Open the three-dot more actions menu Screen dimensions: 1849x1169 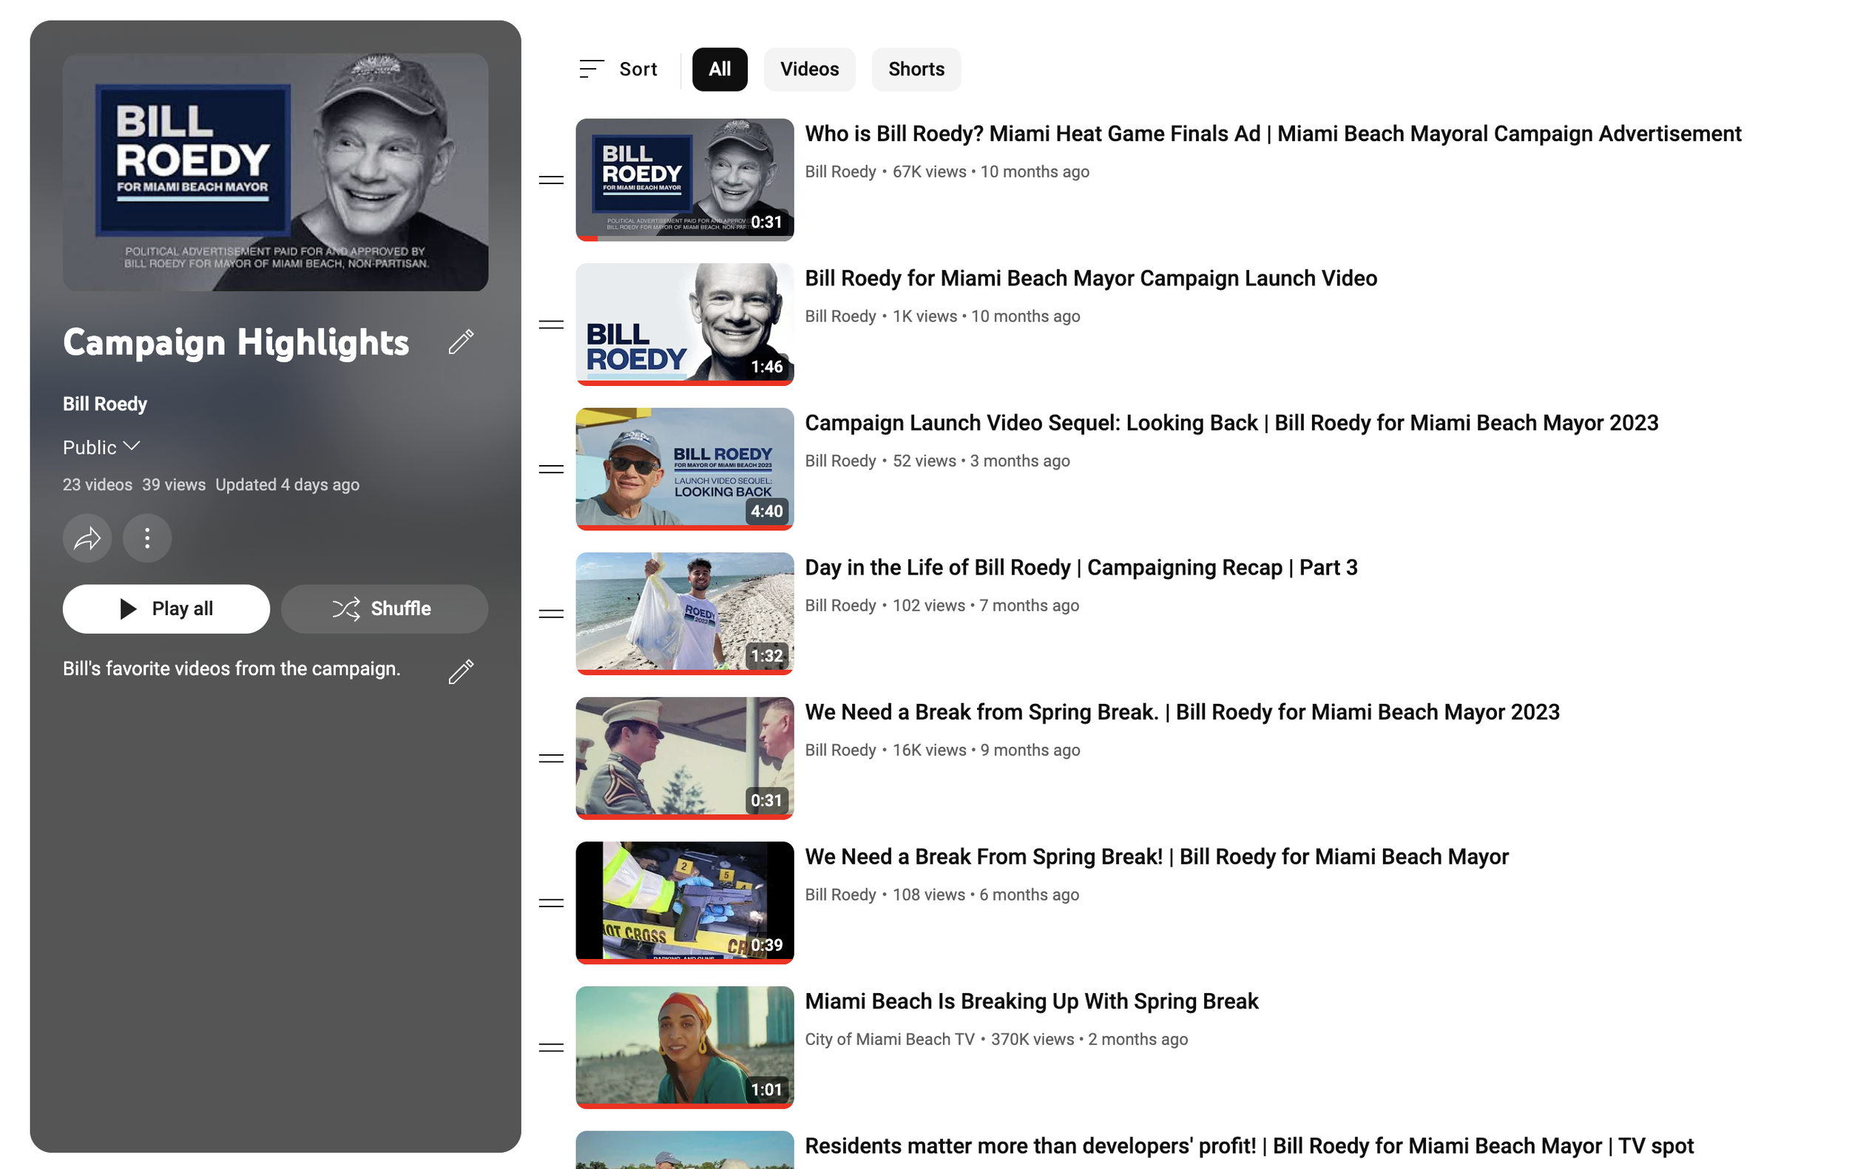[146, 538]
